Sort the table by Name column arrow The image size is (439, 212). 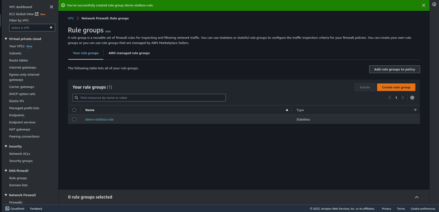287,110
